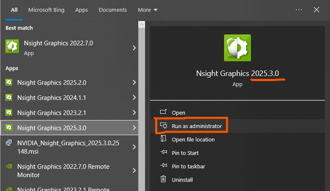Open the More filter dropdown
Image resolution: width=330 pixels, height=191 pixels.
click(148, 10)
